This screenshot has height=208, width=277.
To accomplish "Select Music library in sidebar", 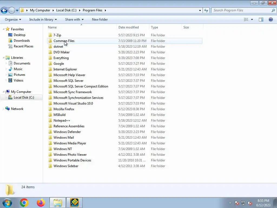I will 15,69.
